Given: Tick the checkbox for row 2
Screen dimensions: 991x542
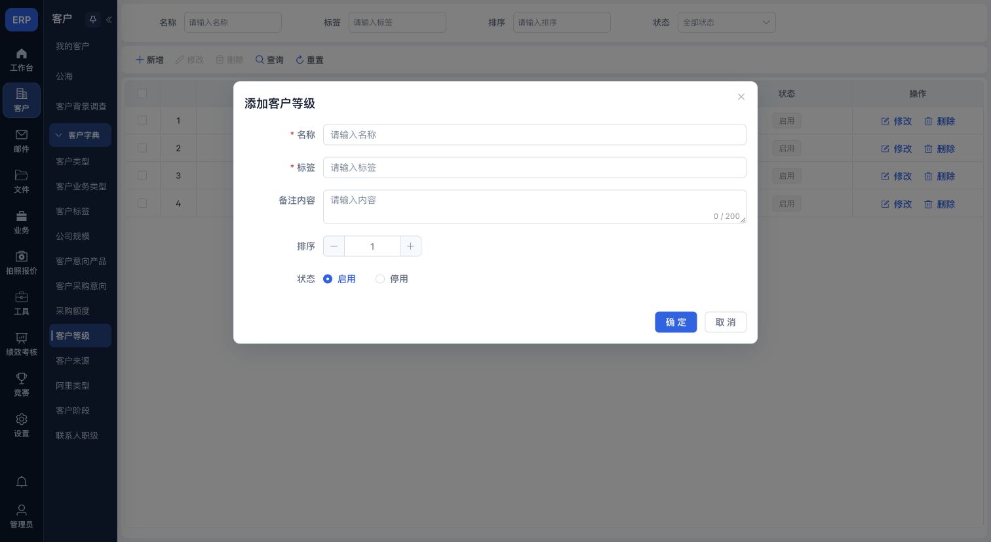Looking at the screenshot, I should click(x=142, y=148).
